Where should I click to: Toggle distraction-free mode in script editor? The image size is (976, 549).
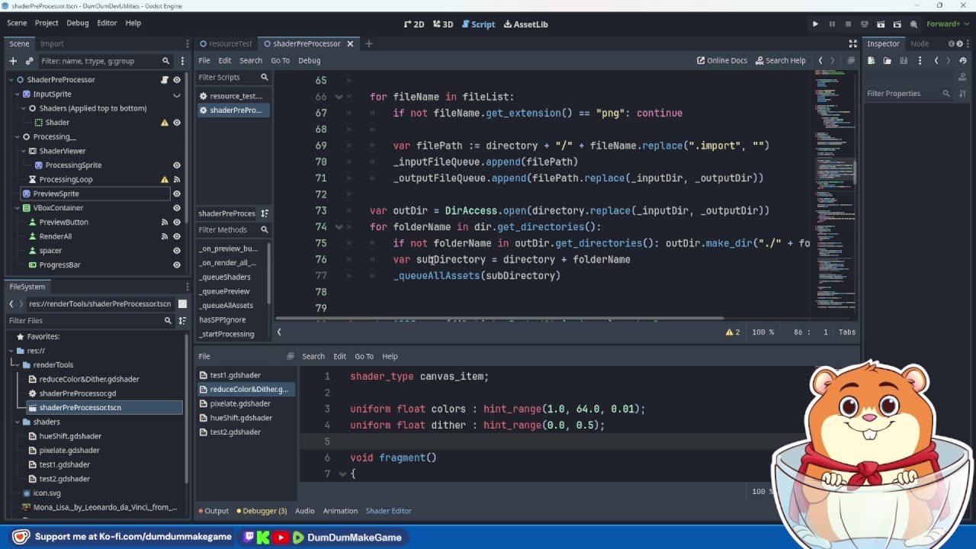point(852,43)
